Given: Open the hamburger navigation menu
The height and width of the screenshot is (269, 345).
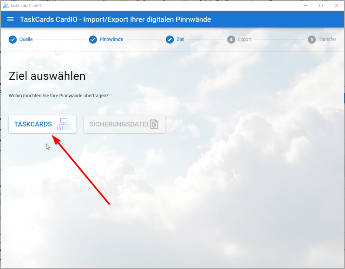Looking at the screenshot, I should (10, 19).
